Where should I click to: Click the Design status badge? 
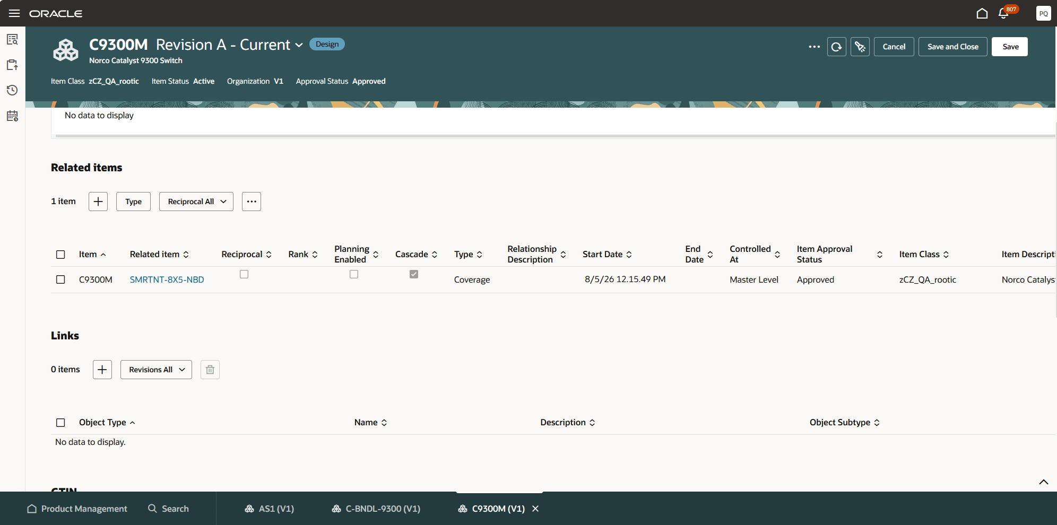point(327,44)
